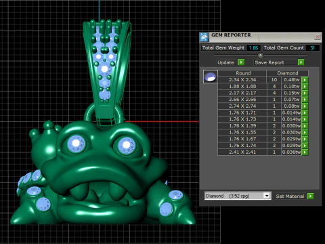This screenshot has height=244, width=325.
Task: Select the 2.17 X 2.17 size cell
Action: coord(242,93)
